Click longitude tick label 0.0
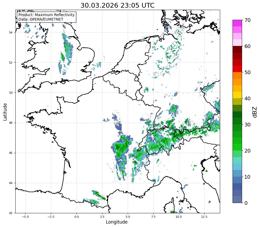This screenshot has width=260, height=227. pos(77,217)
